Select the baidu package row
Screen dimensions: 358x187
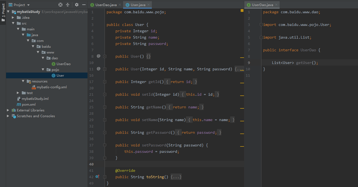click(x=47, y=47)
